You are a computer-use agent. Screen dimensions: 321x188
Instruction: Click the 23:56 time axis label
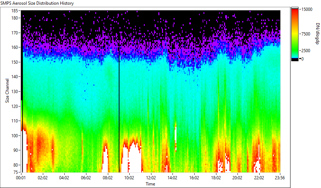tap(280, 178)
